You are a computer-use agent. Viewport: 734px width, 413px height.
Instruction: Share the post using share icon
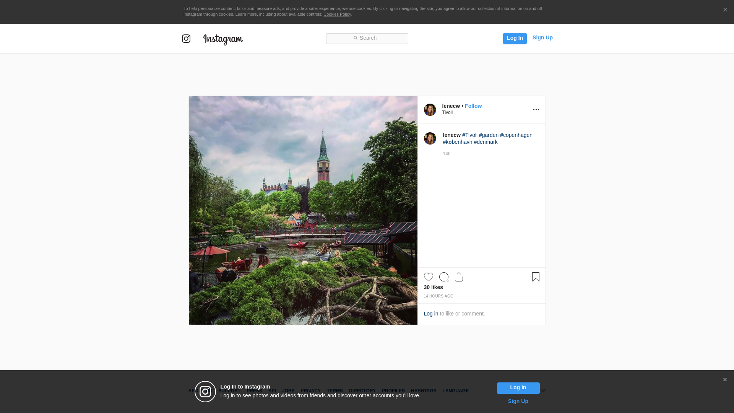(459, 277)
